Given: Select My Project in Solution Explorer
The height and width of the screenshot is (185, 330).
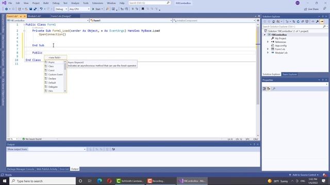Looking at the screenshot, I should [280, 39].
